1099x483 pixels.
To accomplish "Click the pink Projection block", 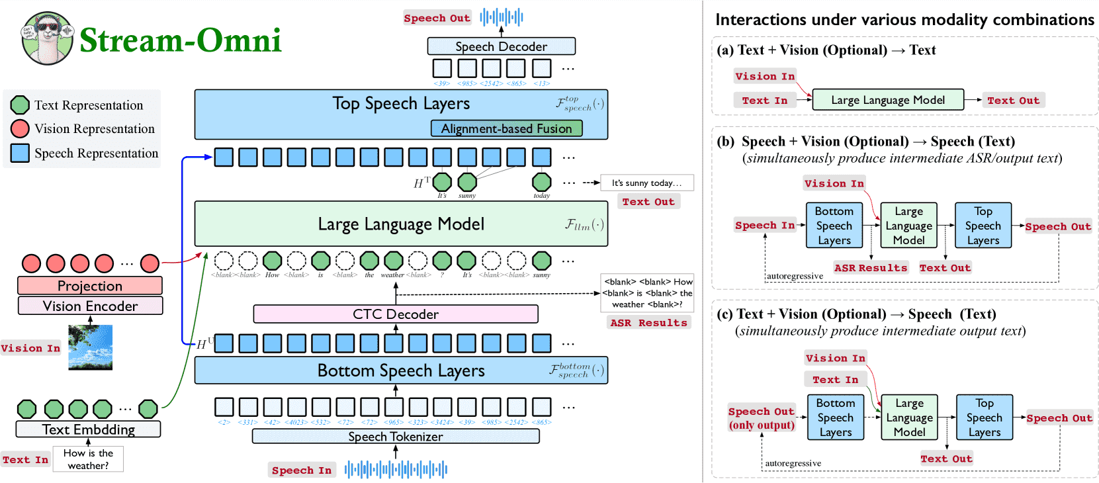I will click(90, 286).
